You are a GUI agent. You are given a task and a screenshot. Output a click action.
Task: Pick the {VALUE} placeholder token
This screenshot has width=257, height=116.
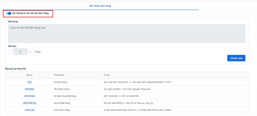click(30, 110)
